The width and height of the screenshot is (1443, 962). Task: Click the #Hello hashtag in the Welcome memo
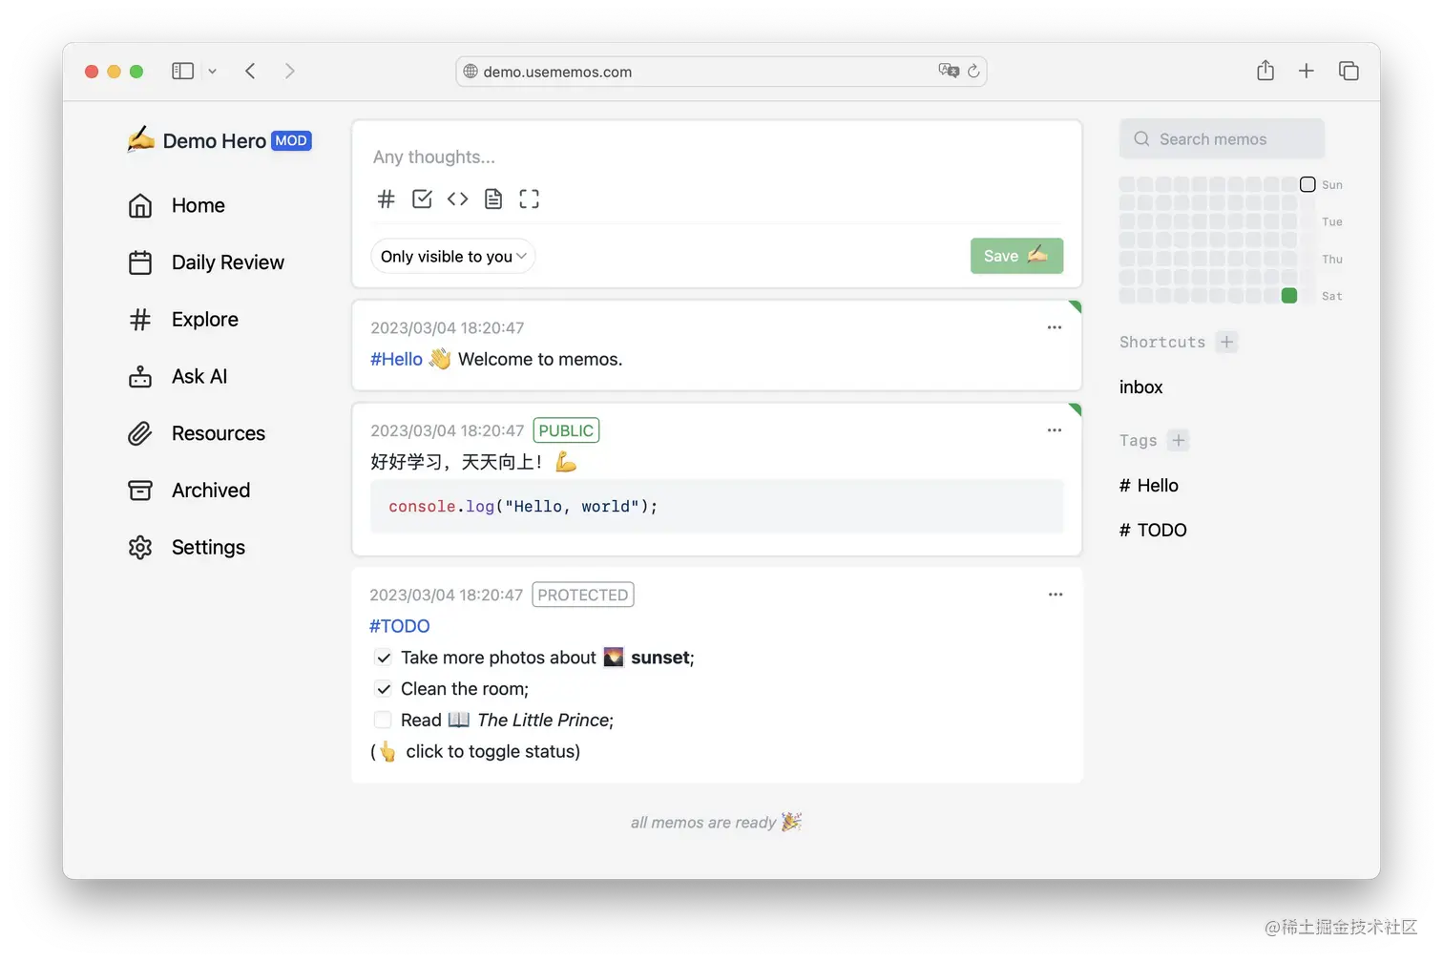click(x=395, y=359)
